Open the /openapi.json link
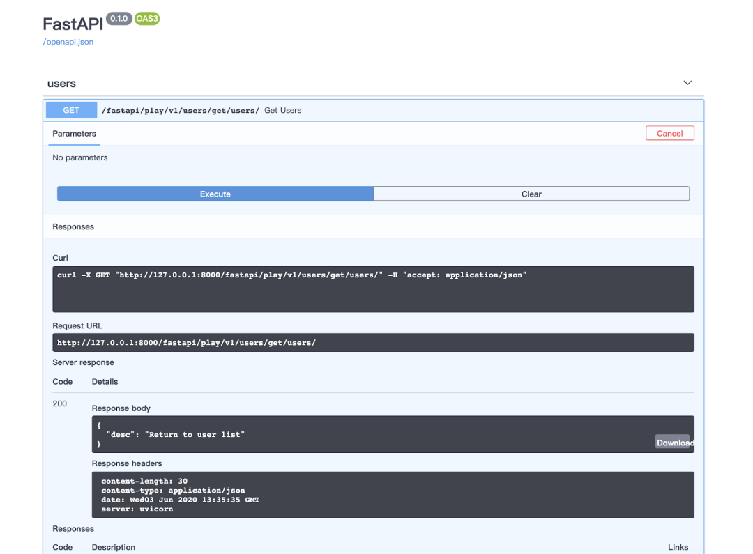This screenshot has width=753, height=554. point(68,42)
